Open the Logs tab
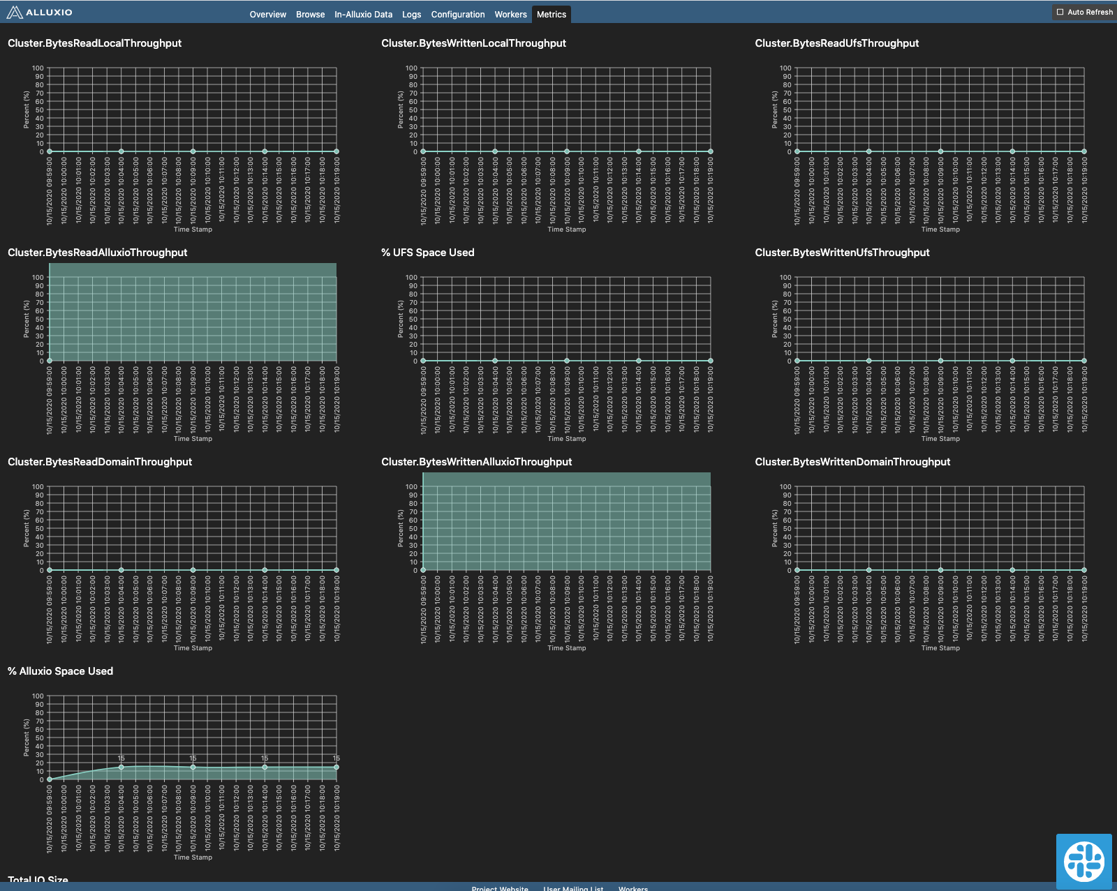Screen dimensions: 1117x891 click(x=411, y=15)
